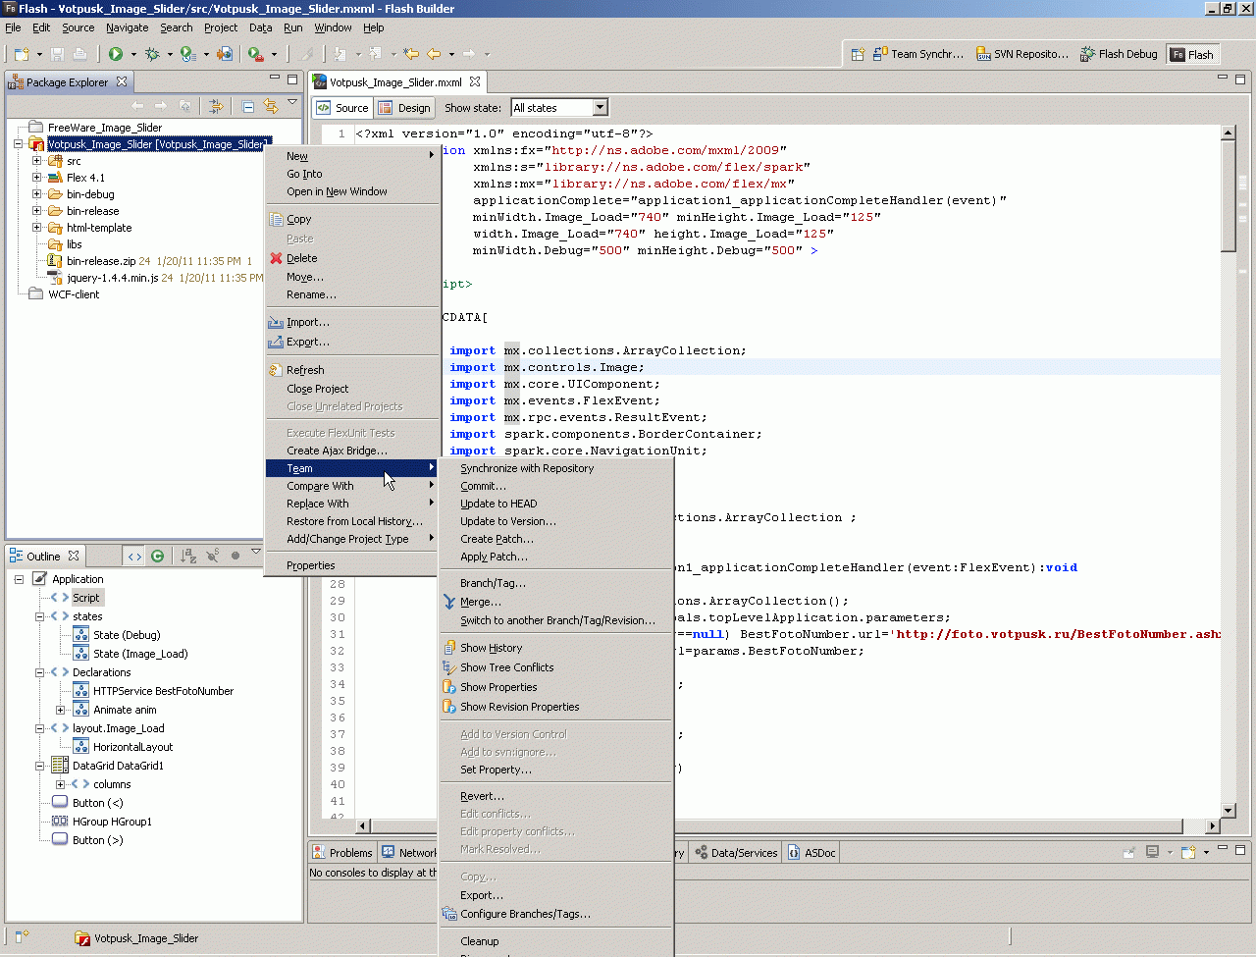Viewport: 1256px width, 957px height.
Task: Open the Navigate menu
Action: pyautogui.click(x=127, y=27)
